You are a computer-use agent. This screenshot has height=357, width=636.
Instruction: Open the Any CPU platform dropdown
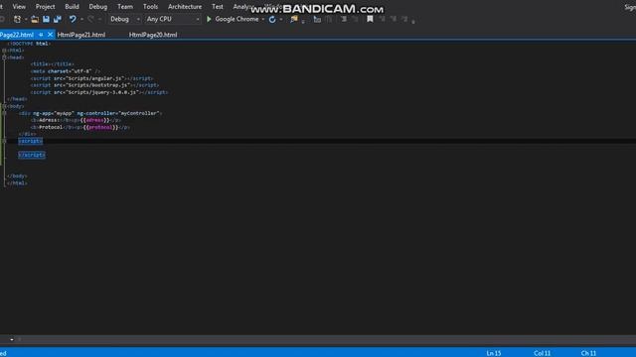click(173, 19)
